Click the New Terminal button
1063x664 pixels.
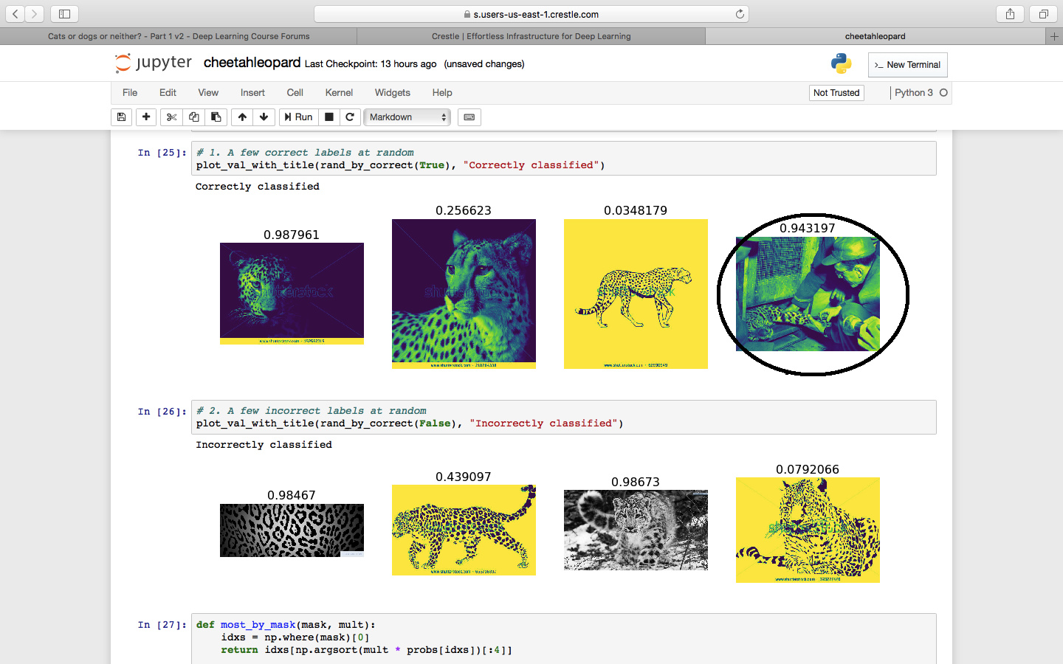click(x=907, y=65)
